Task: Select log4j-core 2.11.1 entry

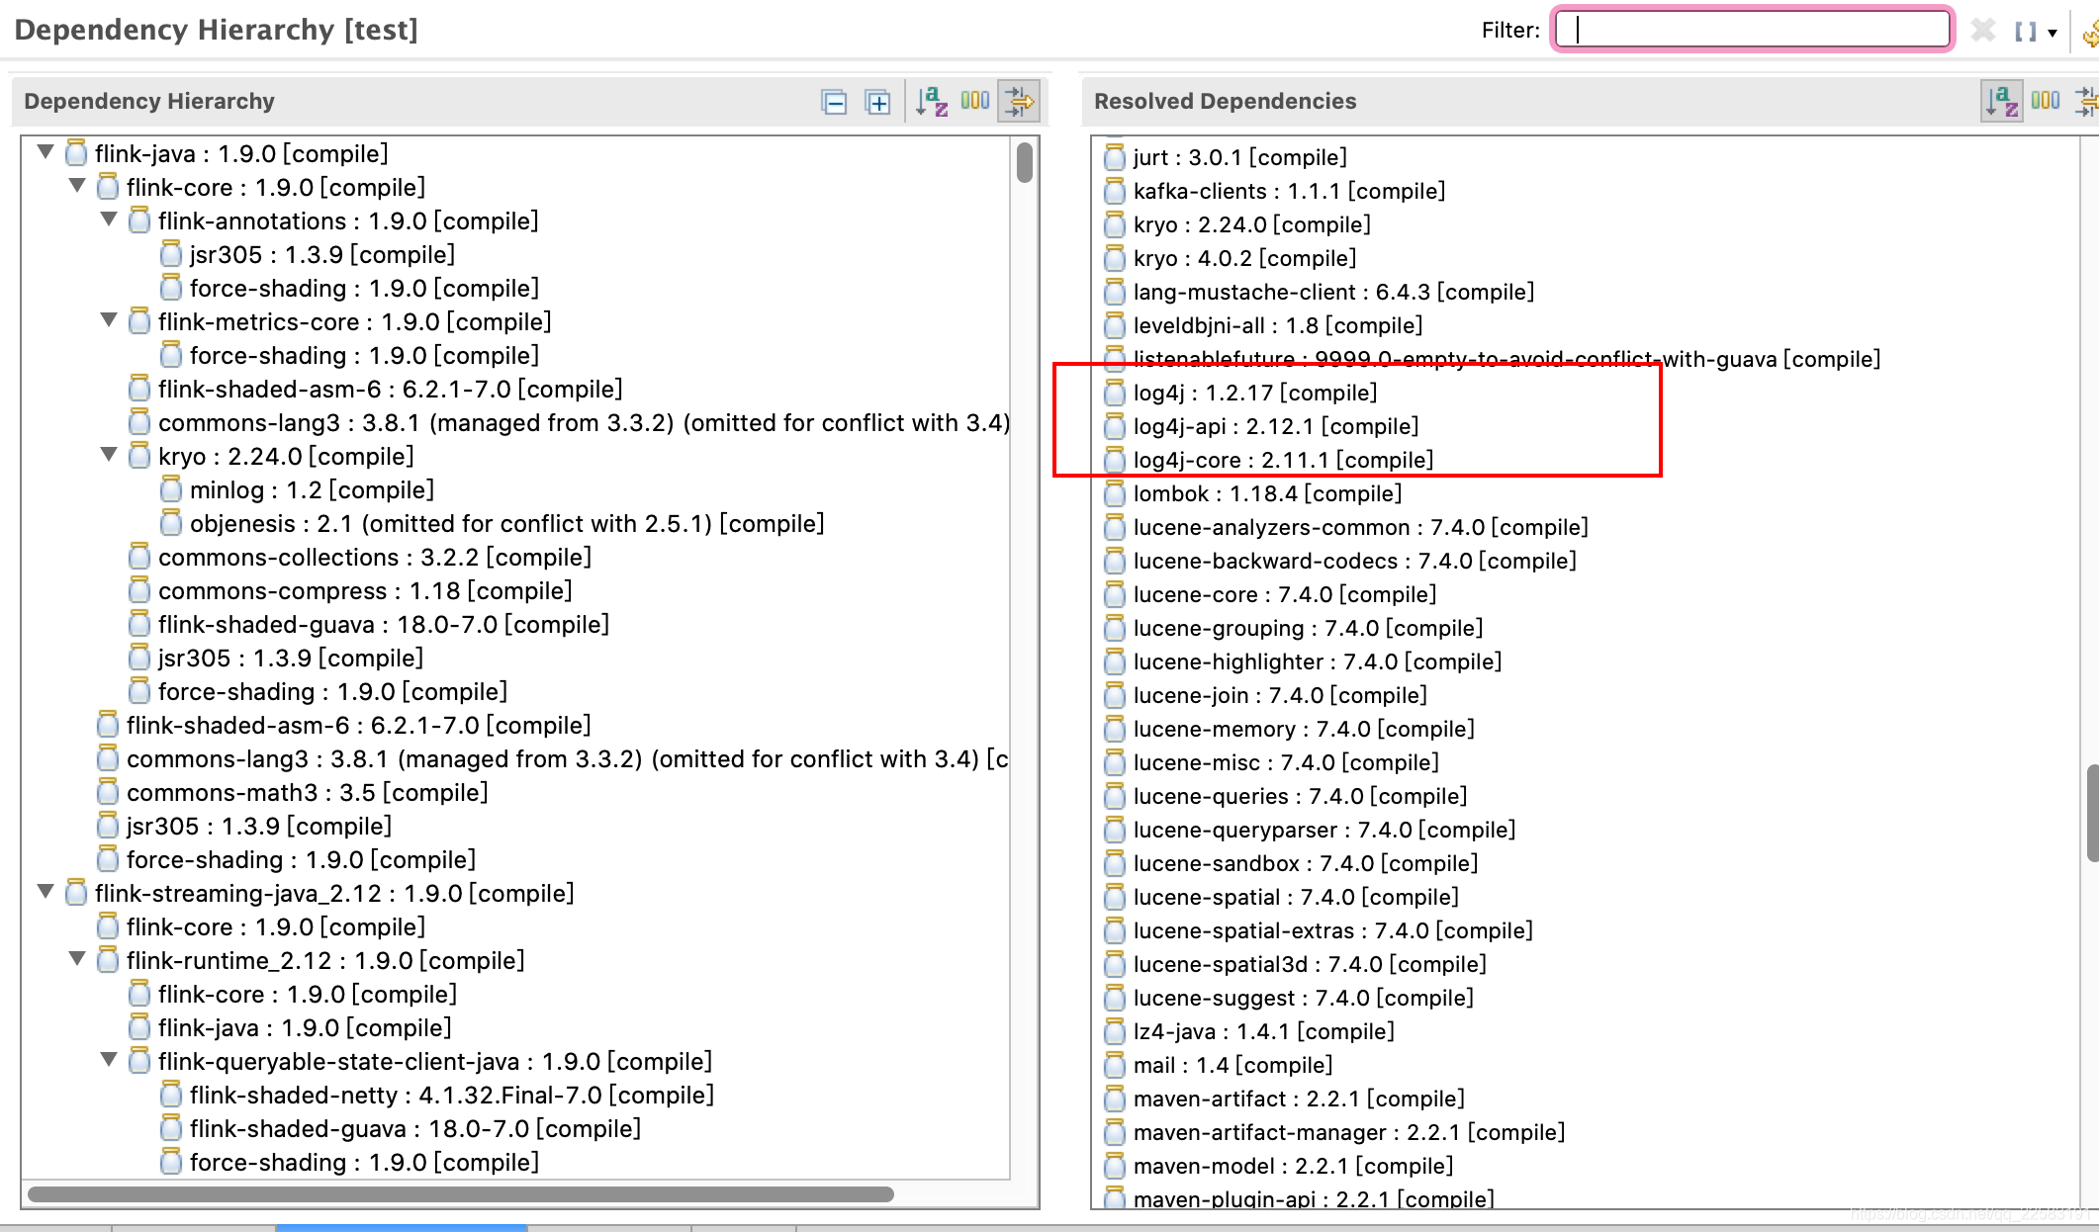Action: coord(1282,460)
